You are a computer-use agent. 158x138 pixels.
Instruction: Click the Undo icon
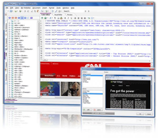(25, 11)
